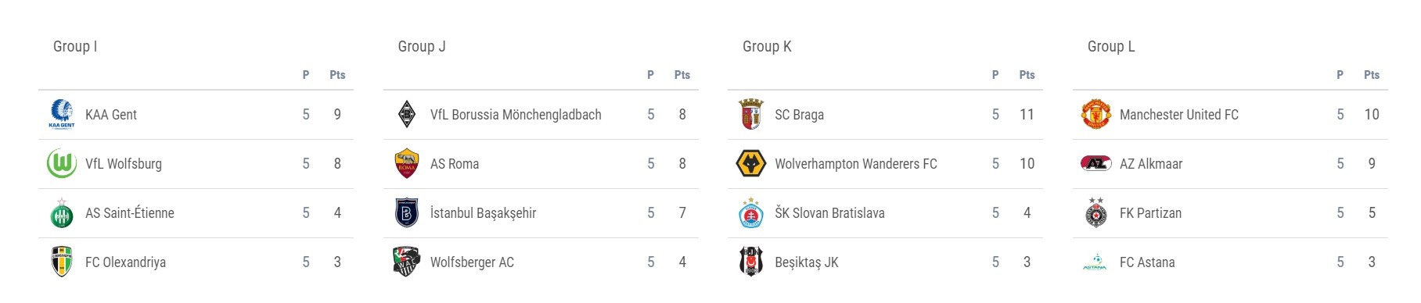Click the FC Astana logo
This screenshot has width=1421, height=303.
coord(1096,262)
